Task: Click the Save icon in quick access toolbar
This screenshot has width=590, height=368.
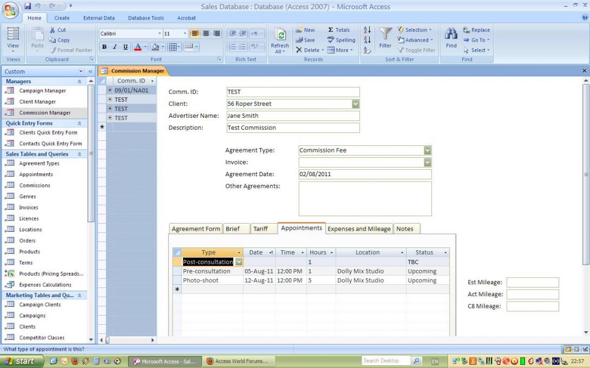Action: (x=28, y=6)
